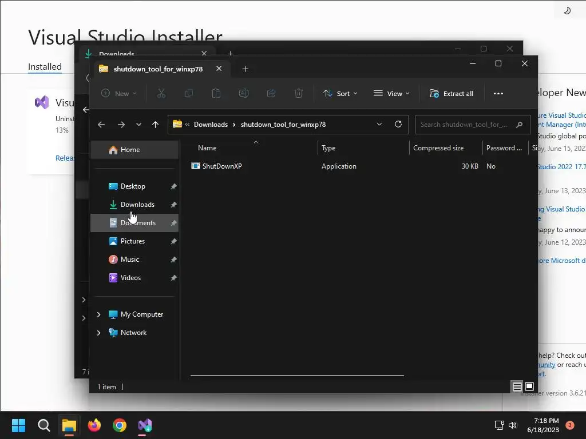
Task: Click the Rename icon in toolbar
Action: pyautogui.click(x=244, y=93)
